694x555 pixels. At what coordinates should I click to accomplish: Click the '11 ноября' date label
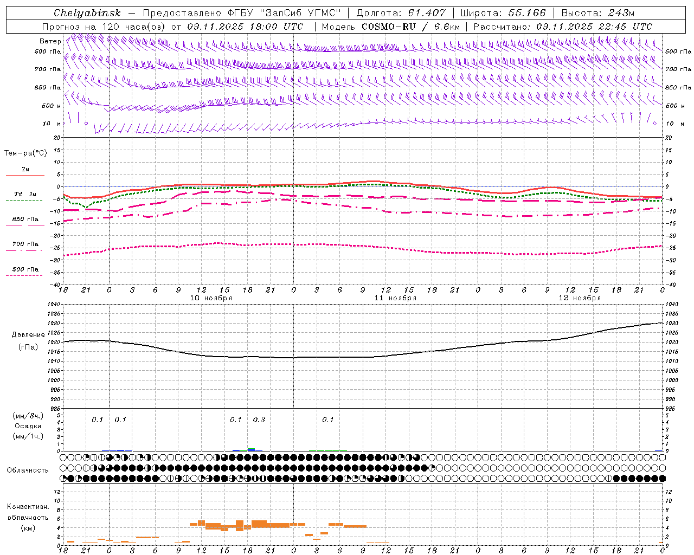395,298
